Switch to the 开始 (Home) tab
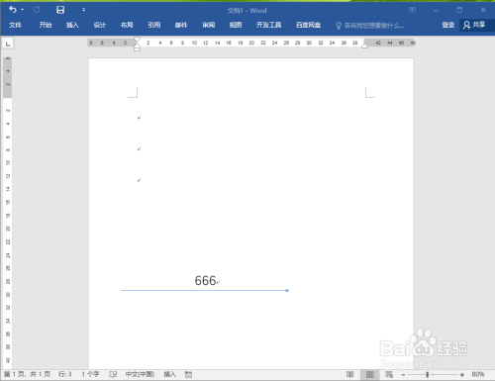 click(x=46, y=25)
